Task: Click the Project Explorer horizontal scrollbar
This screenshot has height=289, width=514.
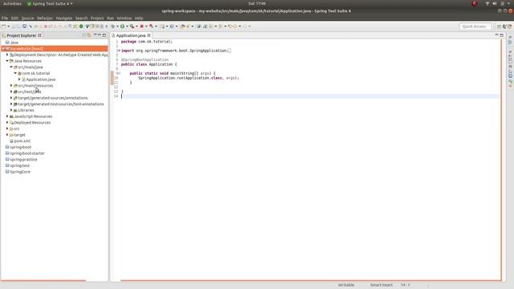Action: click(x=43, y=280)
